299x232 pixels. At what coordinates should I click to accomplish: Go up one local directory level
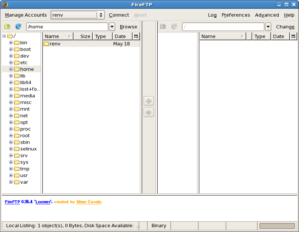(x=7, y=26)
